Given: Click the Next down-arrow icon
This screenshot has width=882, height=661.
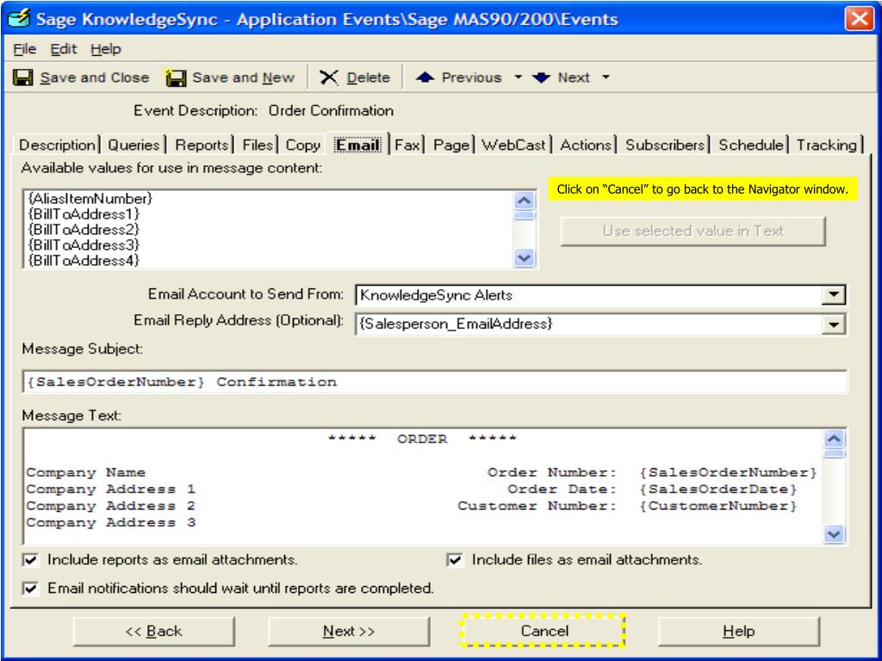Looking at the screenshot, I should pyautogui.click(x=541, y=77).
